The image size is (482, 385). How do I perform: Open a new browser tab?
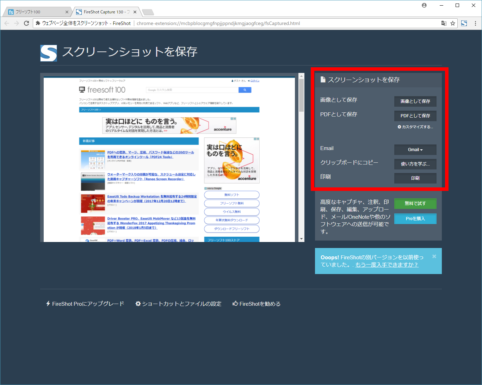[148, 12]
